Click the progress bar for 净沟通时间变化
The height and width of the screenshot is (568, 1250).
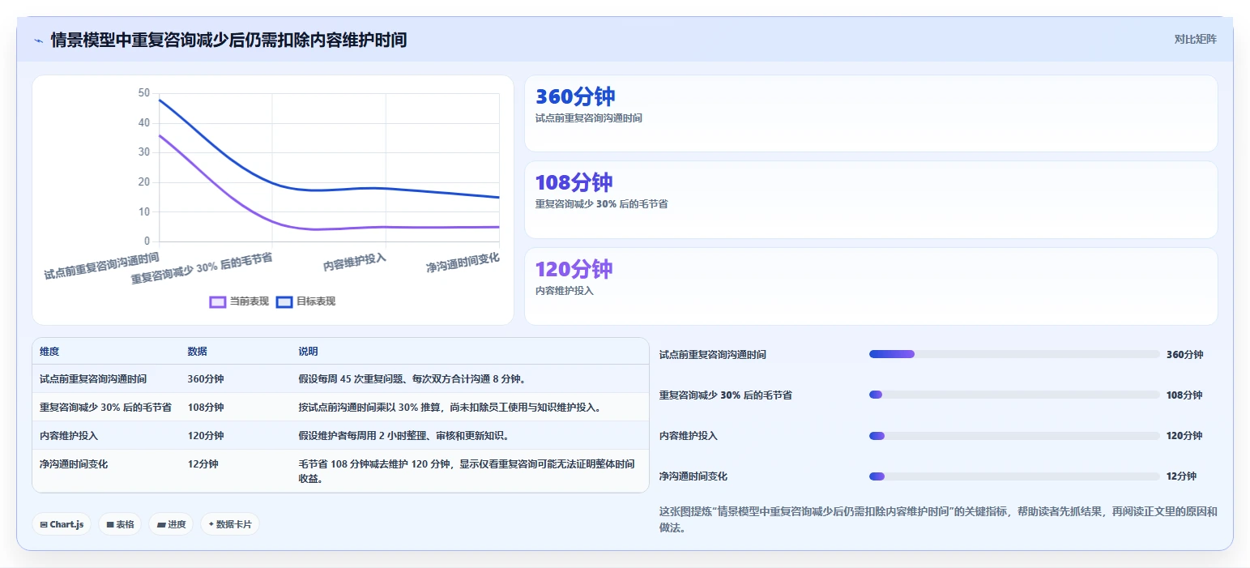click(1014, 476)
